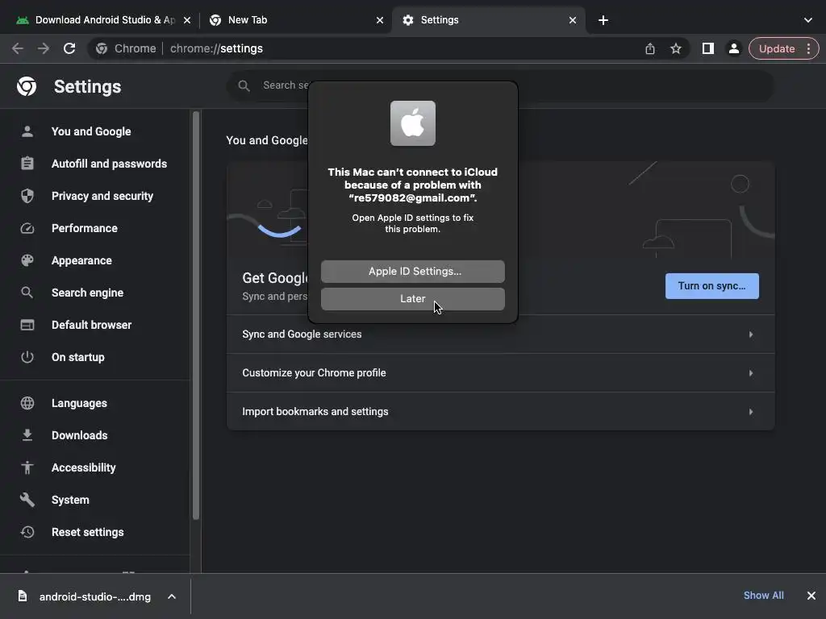Click the forward navigation arrow
The width and height of the screenshot is (826, 619).
44,48
